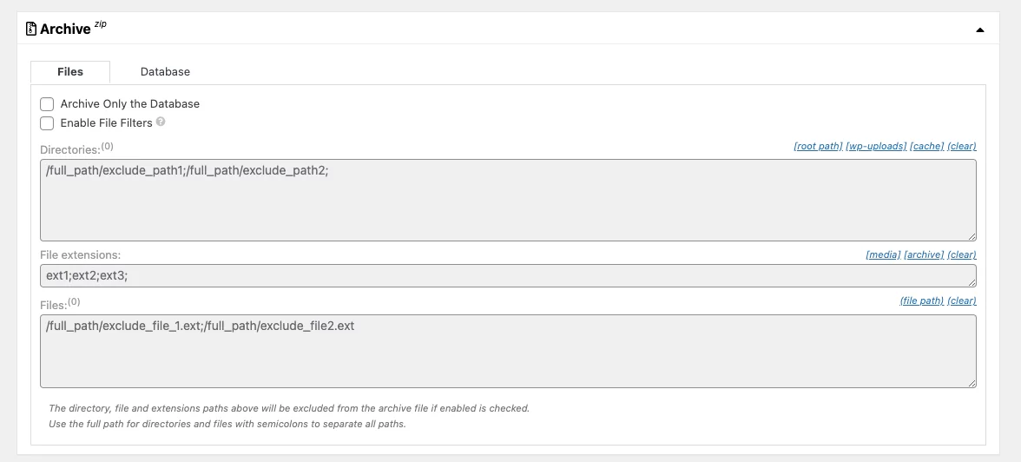Click the help icon beside Enable File Filters
This screenshot has width=1021, height=462.
pos(161,122)
